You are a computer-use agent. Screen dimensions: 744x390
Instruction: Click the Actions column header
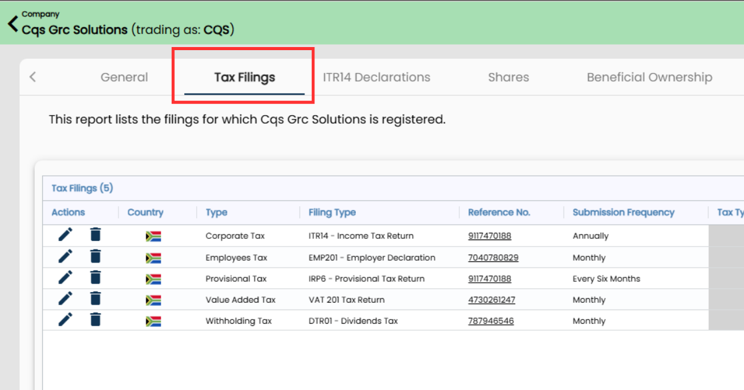click(68, 212)
